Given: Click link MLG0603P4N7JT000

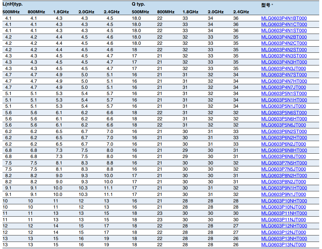Looking at the screenshot, I should click(283, 87).
